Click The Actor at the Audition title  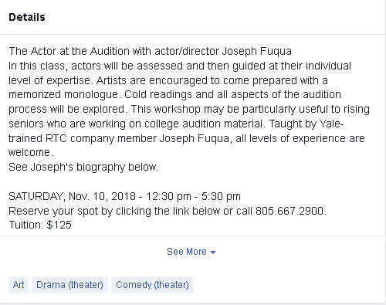tap(69, 51)
